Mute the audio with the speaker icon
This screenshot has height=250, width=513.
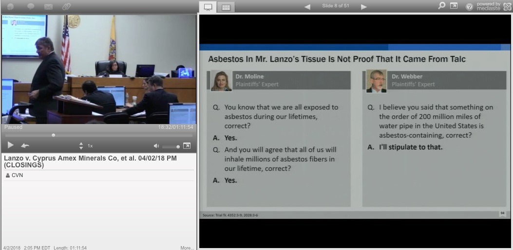[156, 146]
